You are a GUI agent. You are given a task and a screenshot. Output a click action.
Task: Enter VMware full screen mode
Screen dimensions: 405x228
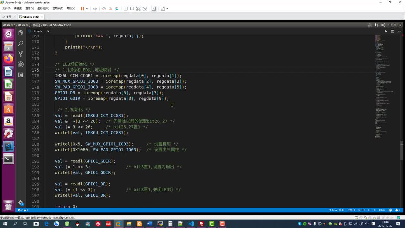click(x=138, y=9)
